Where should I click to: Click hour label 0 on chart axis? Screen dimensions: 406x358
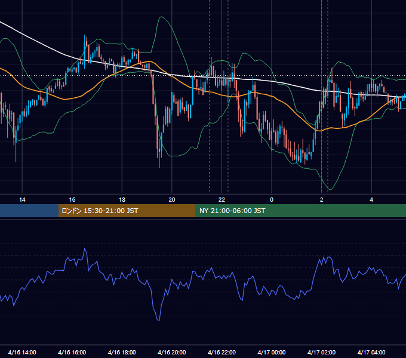pos(272,200)
